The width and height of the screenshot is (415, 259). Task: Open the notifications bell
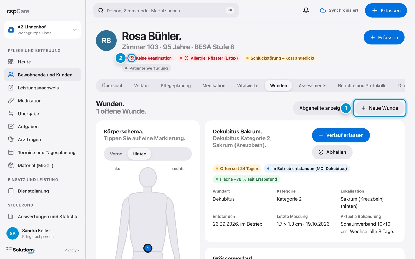click(306, 10)
